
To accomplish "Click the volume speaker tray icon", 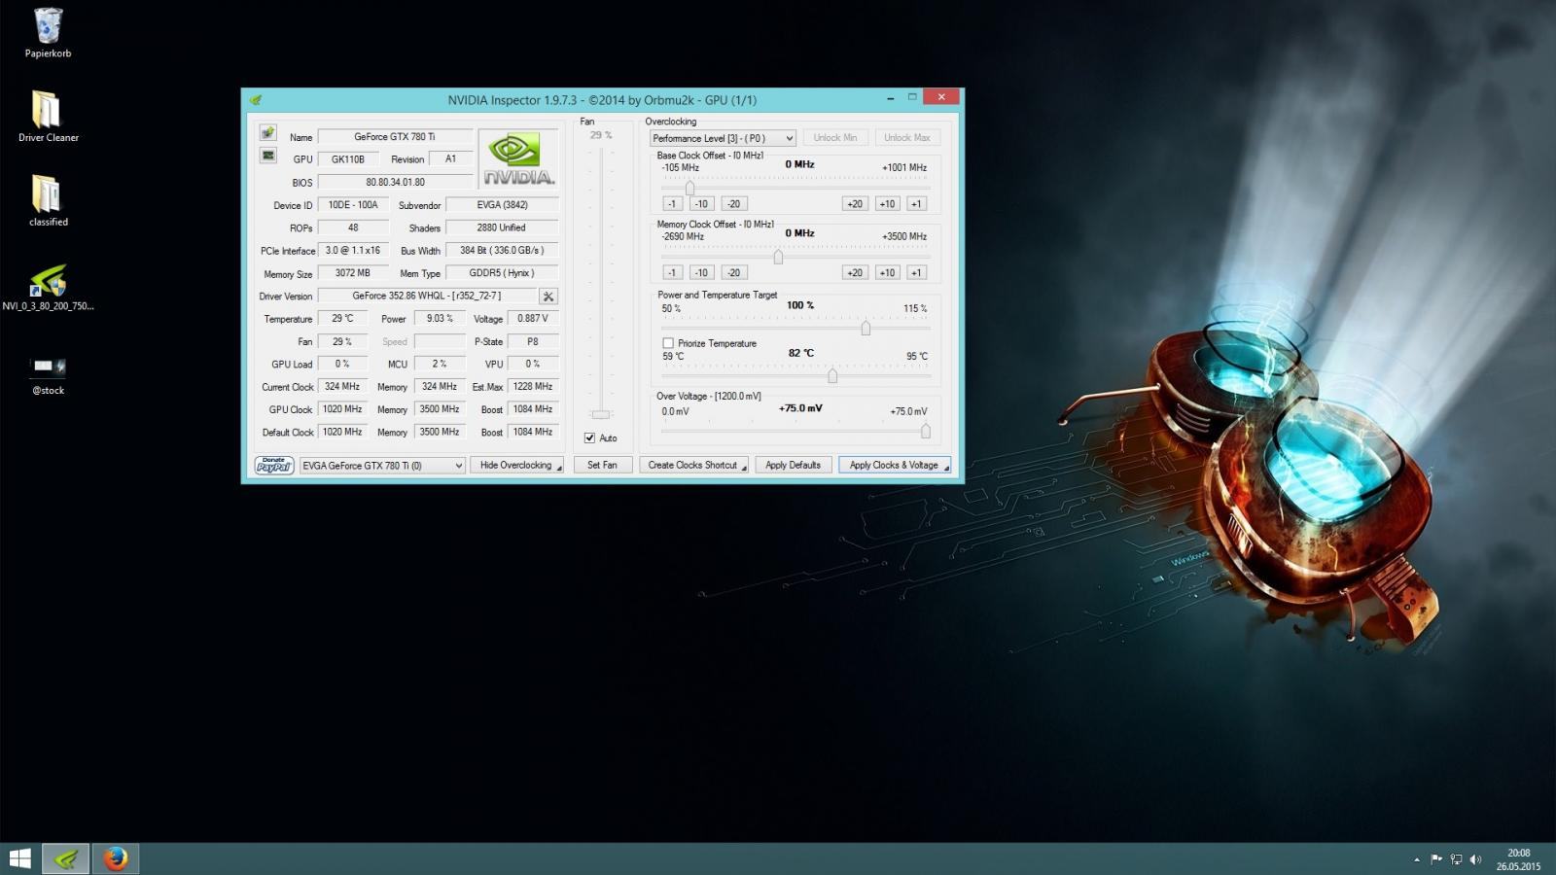I will point(1475,859).
